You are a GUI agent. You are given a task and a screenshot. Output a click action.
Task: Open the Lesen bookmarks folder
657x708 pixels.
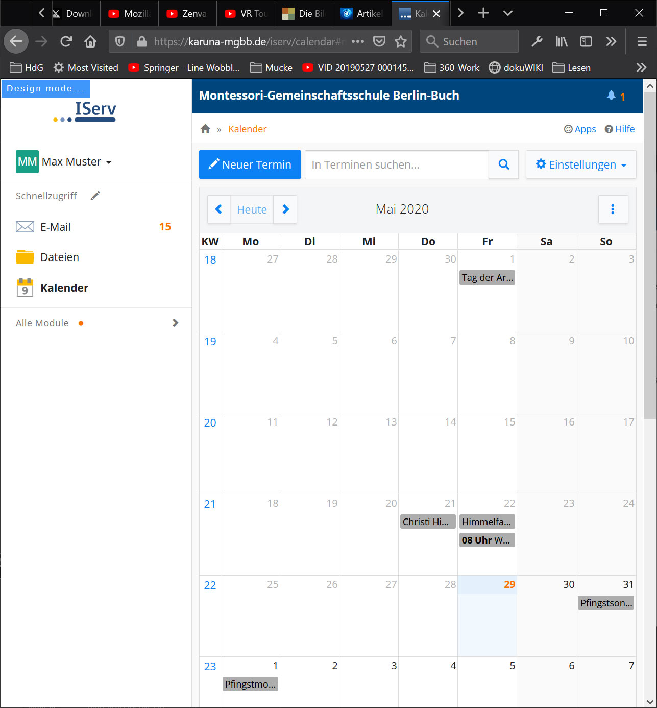point(572,67)
